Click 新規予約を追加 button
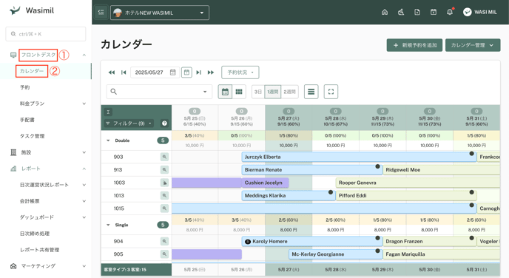The width and height of the screenshot is (509, 278). pos(414,45)
